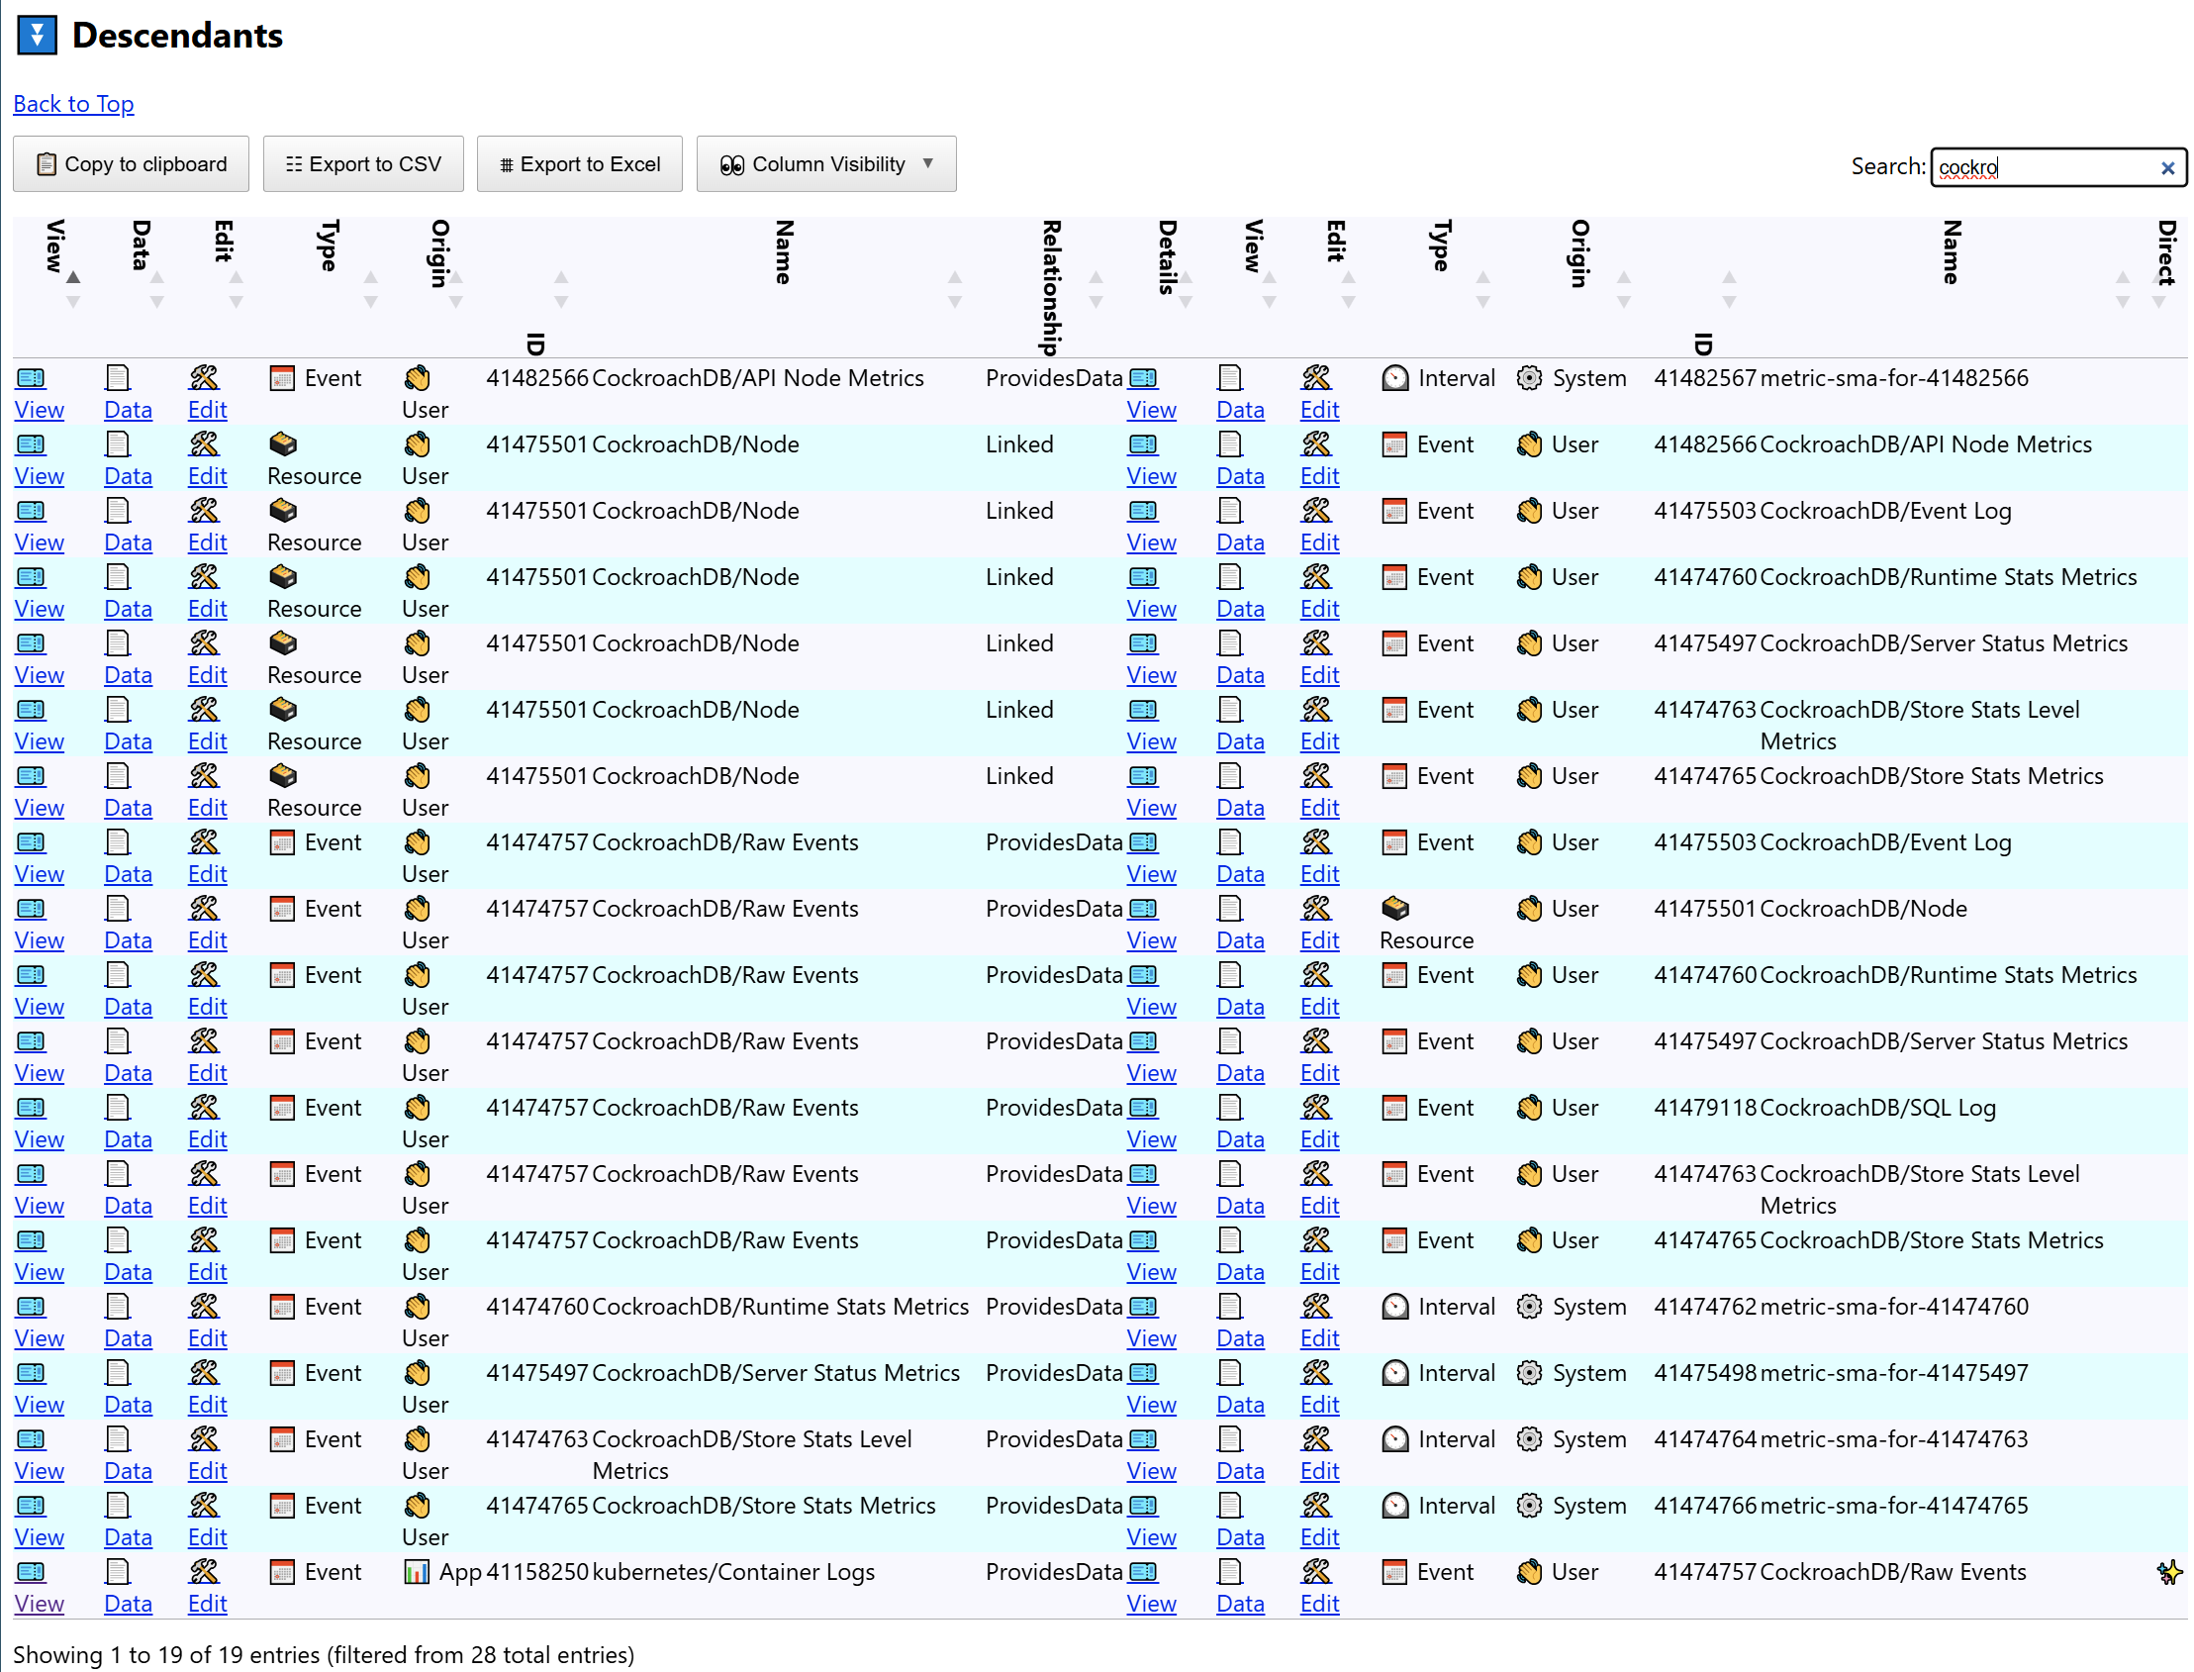Click the Event icon in Runtime Stats Metrics parent row
This screenshot has width=2194, height=1672.
283,1307
